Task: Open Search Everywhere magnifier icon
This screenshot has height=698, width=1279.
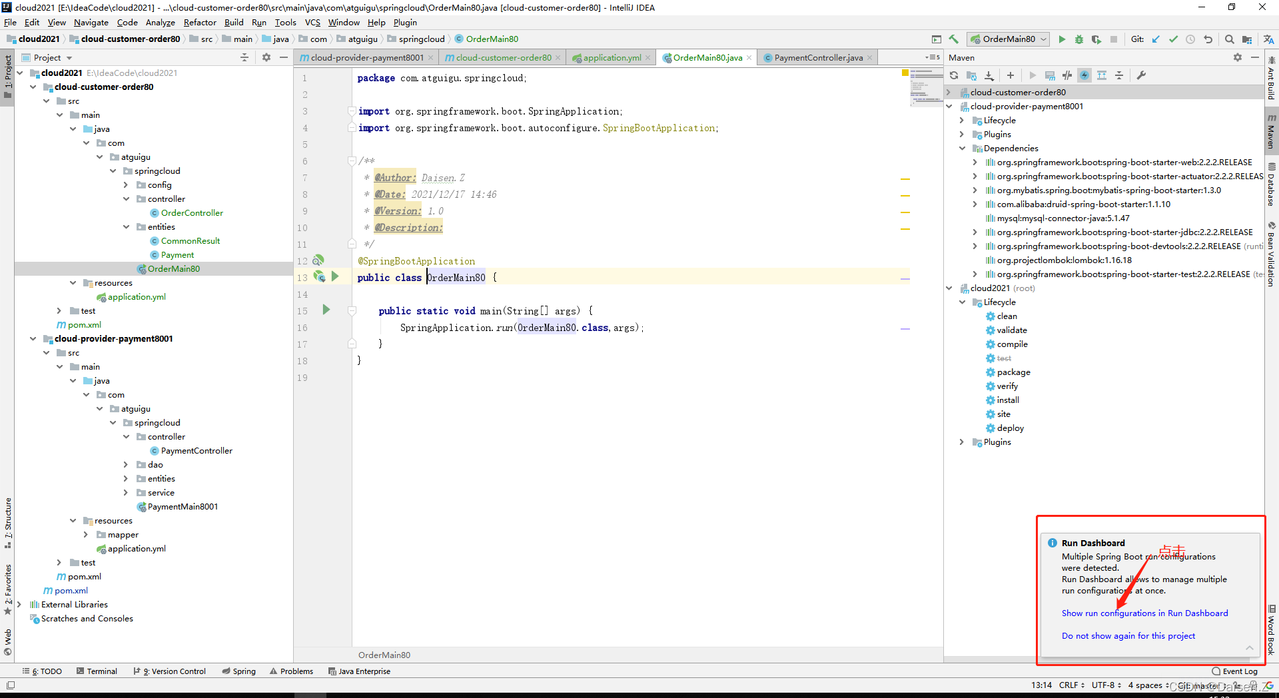Action: coord(1229,39)
